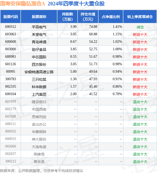
Task: Click stock code 600104
Action: tap(11, 94)
